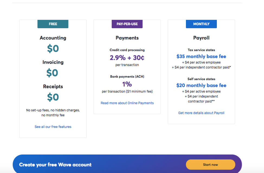
Task: Click the $35 monthly base fee text
Action: point(201,56)
